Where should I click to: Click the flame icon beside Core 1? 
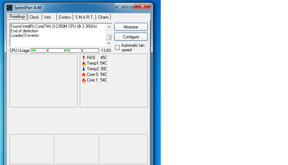pyautogui.click(x=84, y=80)
